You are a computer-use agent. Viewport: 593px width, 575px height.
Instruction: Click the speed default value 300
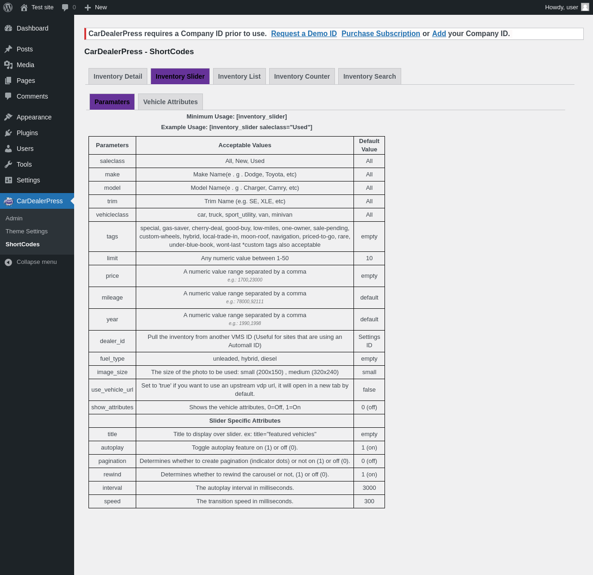click(x=369, y=501)
